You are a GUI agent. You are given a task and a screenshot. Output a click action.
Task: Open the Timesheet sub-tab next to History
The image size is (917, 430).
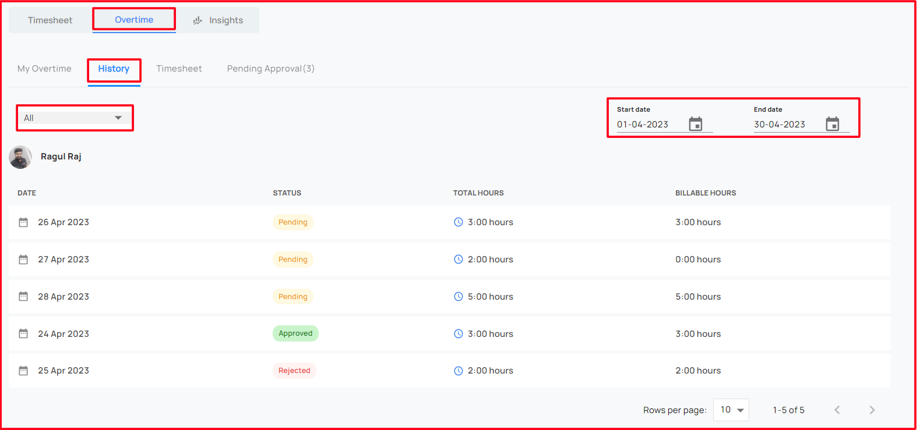[x=179, y=69]
